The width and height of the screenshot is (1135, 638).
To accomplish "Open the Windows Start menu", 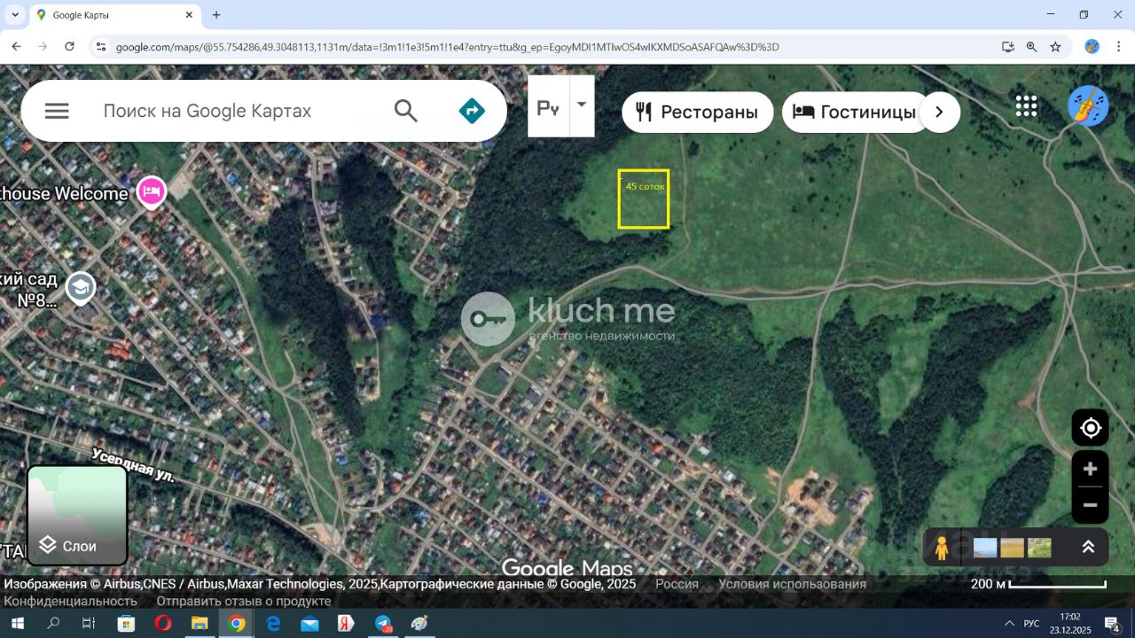I will pos(16,624).
